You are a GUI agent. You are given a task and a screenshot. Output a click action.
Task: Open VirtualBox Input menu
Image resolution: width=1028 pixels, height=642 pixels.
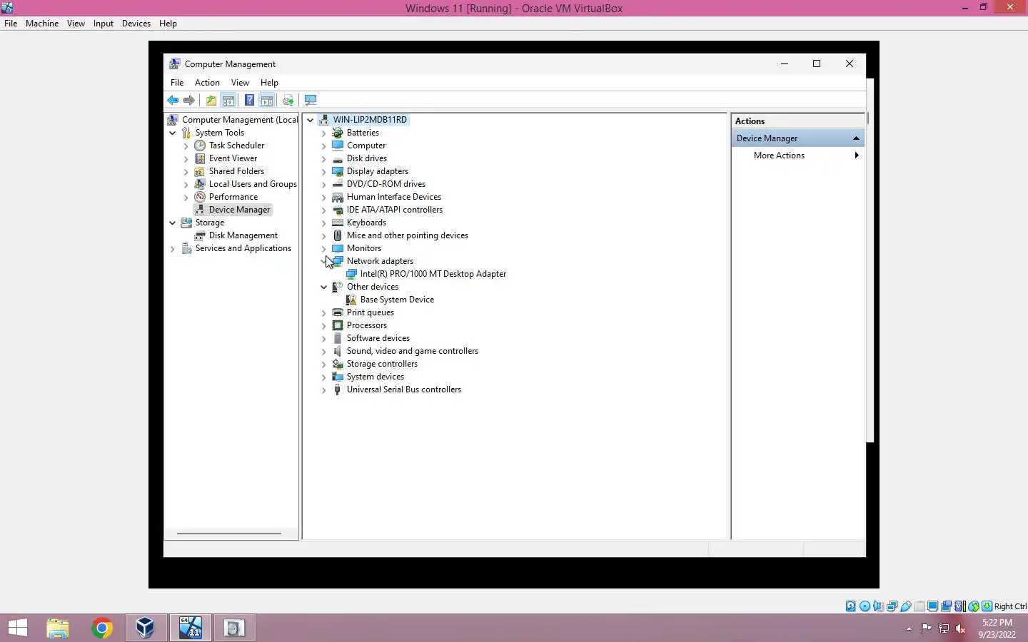(104, 24)
